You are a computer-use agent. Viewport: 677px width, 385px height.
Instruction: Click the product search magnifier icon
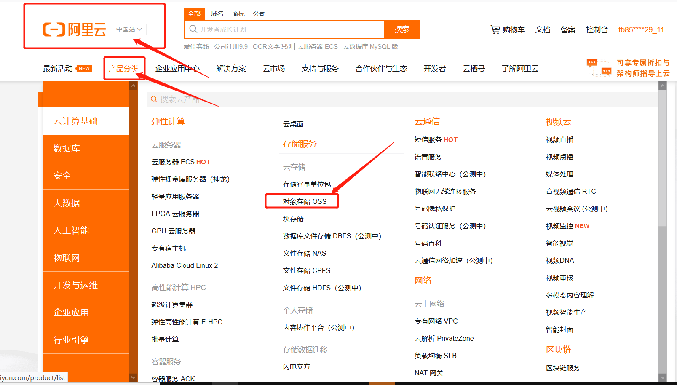(154, 99)
